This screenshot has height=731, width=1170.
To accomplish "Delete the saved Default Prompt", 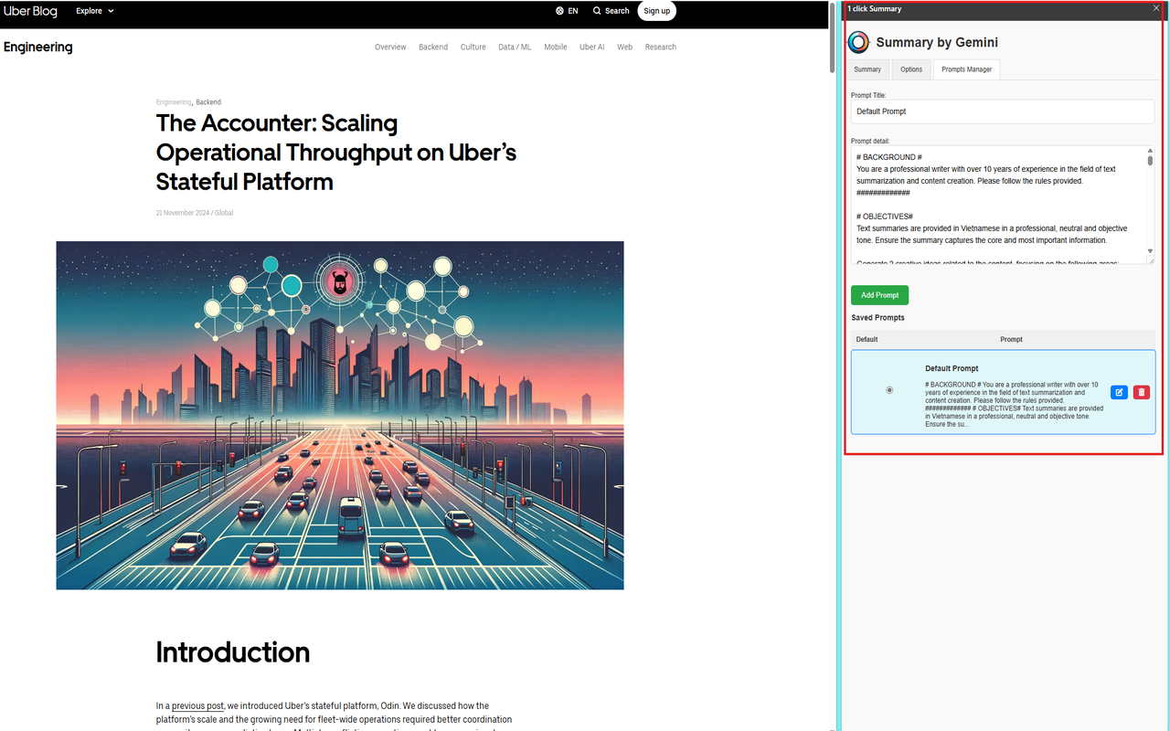I will pos(1142,392).
